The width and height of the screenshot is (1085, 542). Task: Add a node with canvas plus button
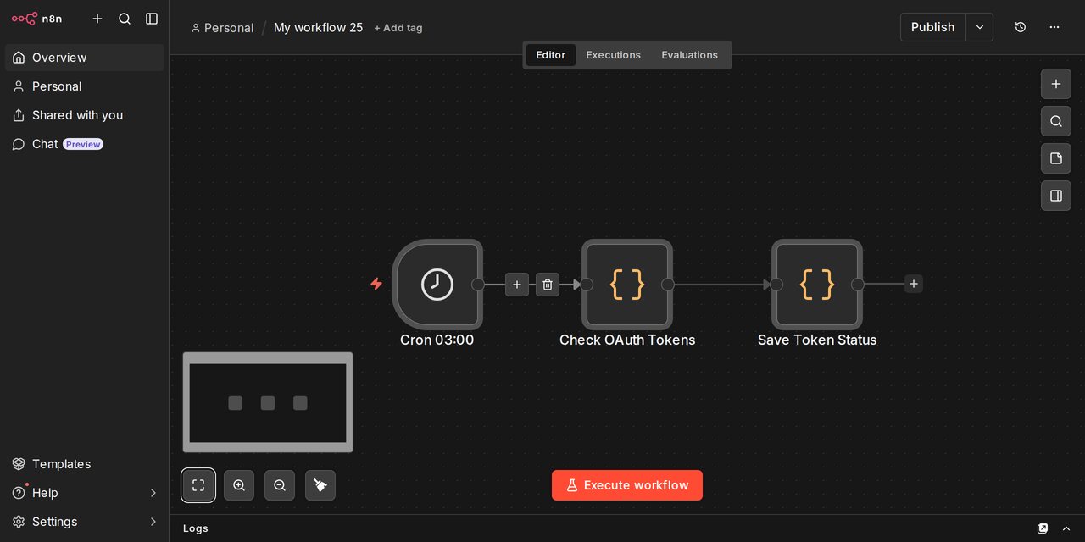[x=1056, y=84]
